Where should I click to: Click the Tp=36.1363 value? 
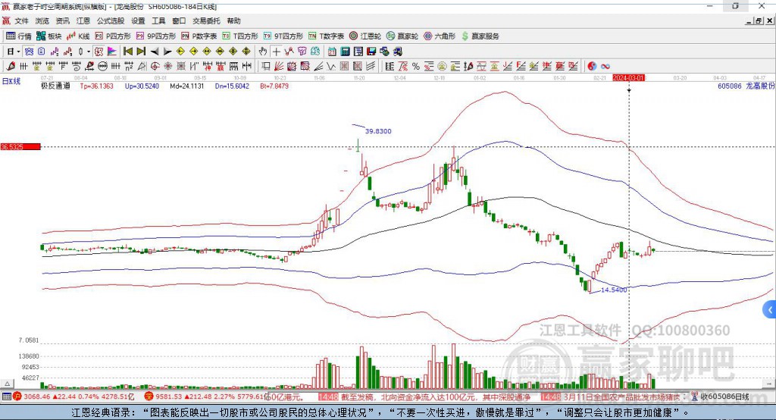tap(96, 86)
